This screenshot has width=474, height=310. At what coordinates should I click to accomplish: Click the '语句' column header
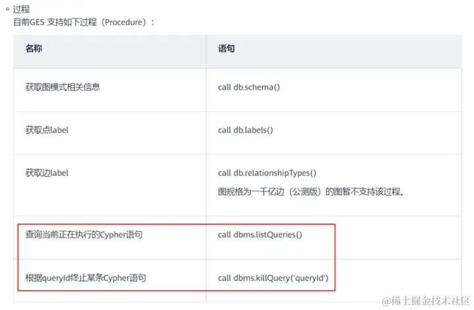pos(226,49)
